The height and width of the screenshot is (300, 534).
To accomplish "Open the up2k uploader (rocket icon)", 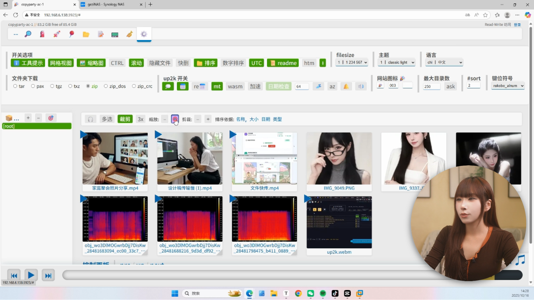I will tap(56, 34).
